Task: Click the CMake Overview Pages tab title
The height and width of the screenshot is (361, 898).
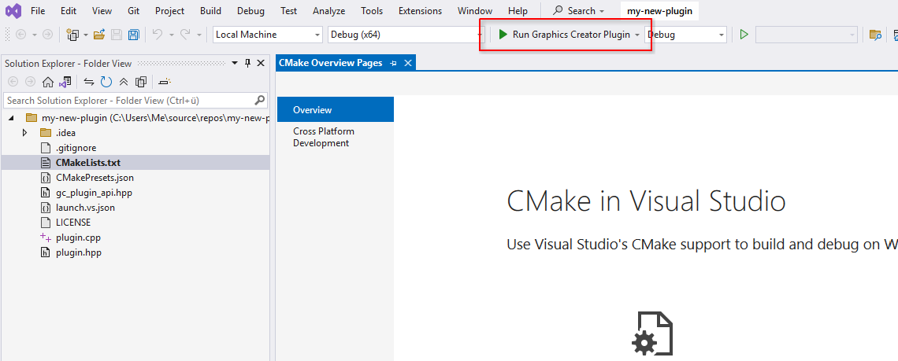Action: coord(331,63)
